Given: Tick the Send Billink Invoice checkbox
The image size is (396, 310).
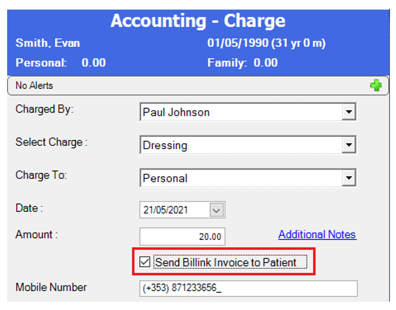Looking at the screenshot, I should click(145, 262).
